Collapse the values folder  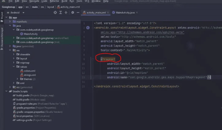click(x=14, y=67)
